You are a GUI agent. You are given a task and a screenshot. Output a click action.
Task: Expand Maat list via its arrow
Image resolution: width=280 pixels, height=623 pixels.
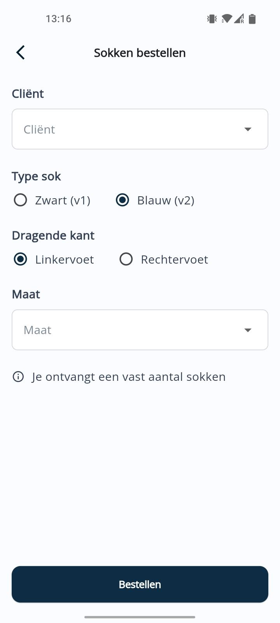coord(248,330)
